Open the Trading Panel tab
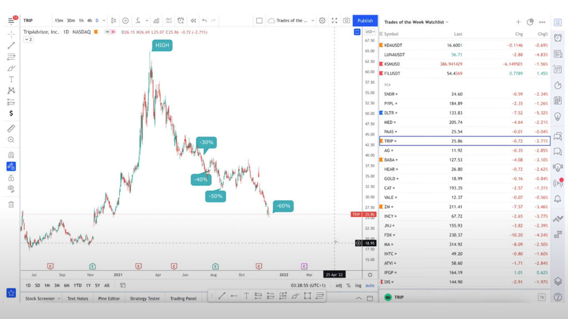This screenshot has width=568, height=319. coord(183,299)
